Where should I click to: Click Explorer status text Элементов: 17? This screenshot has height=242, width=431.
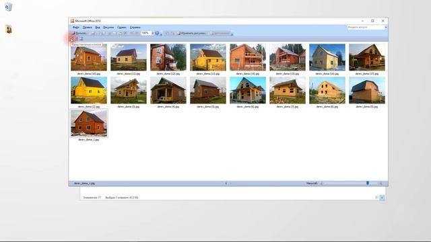tap(92, 198)
